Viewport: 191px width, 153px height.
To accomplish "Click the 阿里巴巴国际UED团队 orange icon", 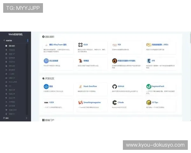I will pyautogui.click(x=115, y=61).
